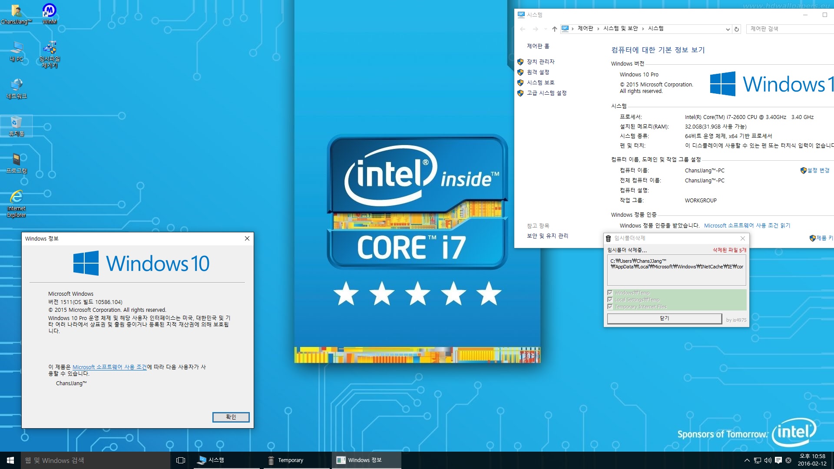Open the WinM desktop shortcut
The height and width of the screenshot is (469, 834).
50,14
